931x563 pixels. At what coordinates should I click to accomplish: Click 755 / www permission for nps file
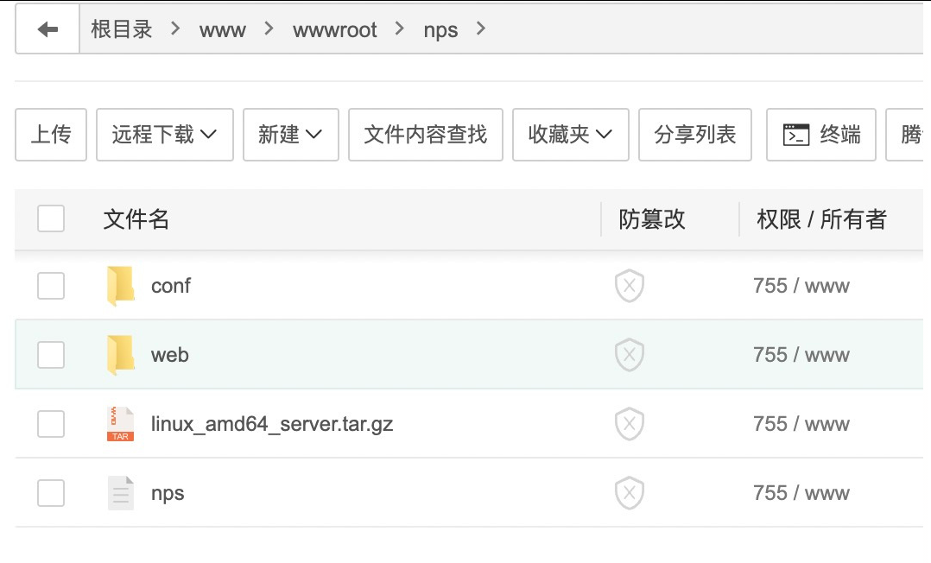click(x=801, y=493)
